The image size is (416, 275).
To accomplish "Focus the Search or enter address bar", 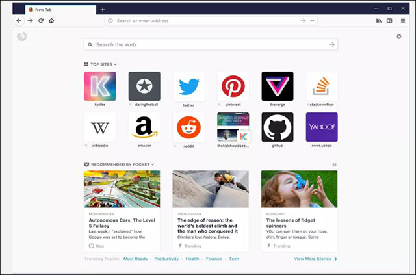I will (211, 21).
